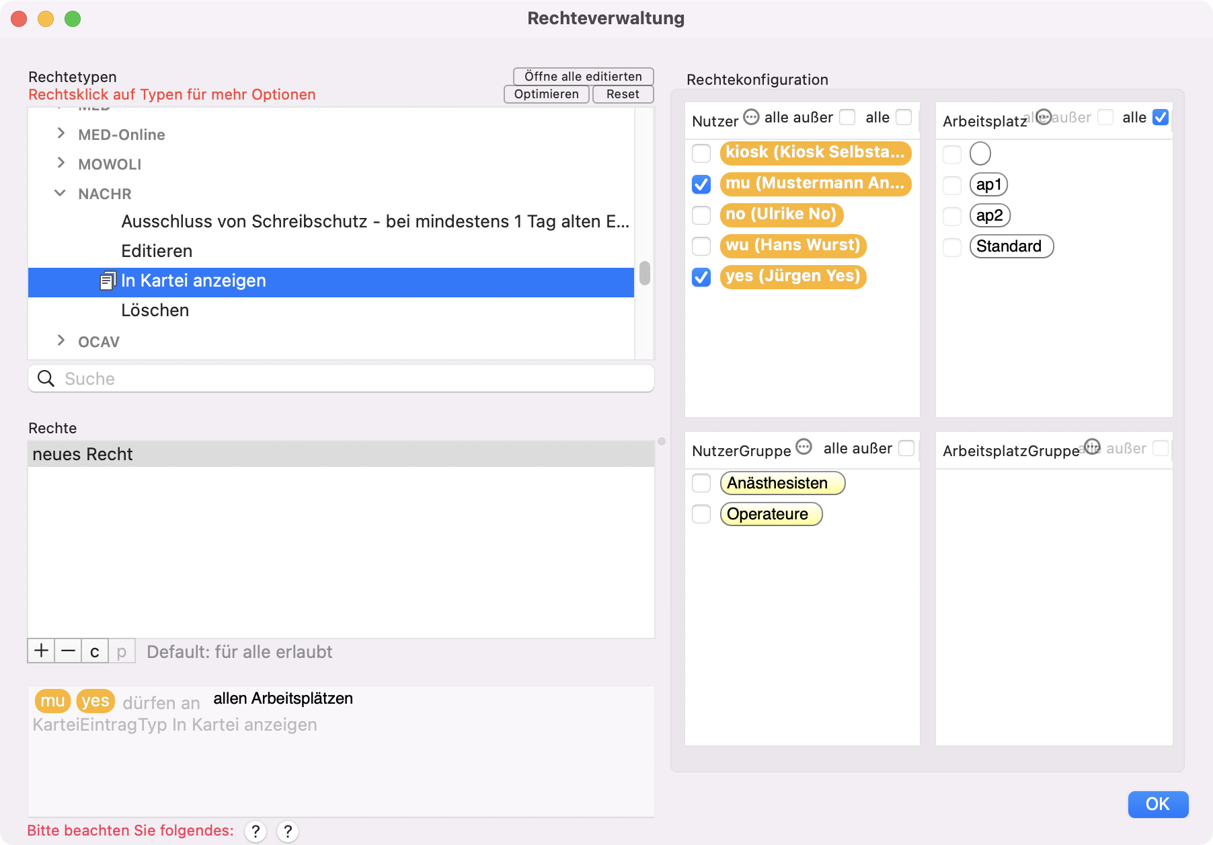
Task: Open the first question mark help button
Action: (256, 832)
